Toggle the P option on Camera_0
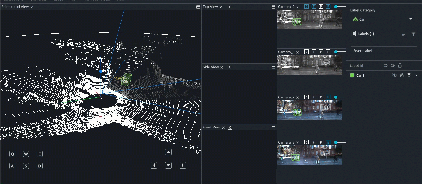The image size is (422, 184). coord(321,7)
